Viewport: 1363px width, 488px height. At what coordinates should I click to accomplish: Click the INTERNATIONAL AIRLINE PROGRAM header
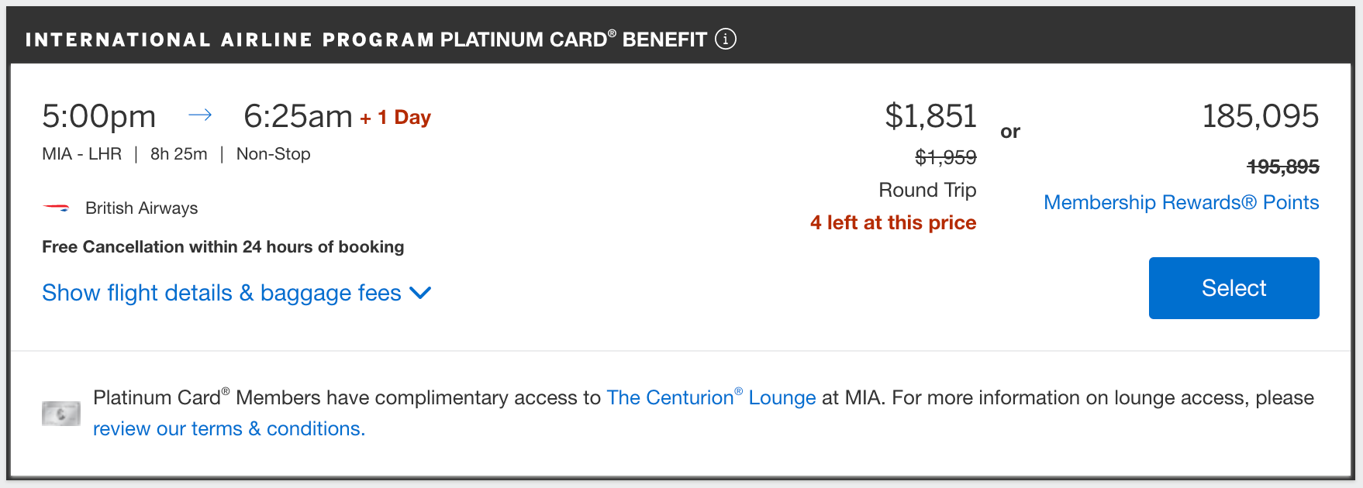[228, 38]
